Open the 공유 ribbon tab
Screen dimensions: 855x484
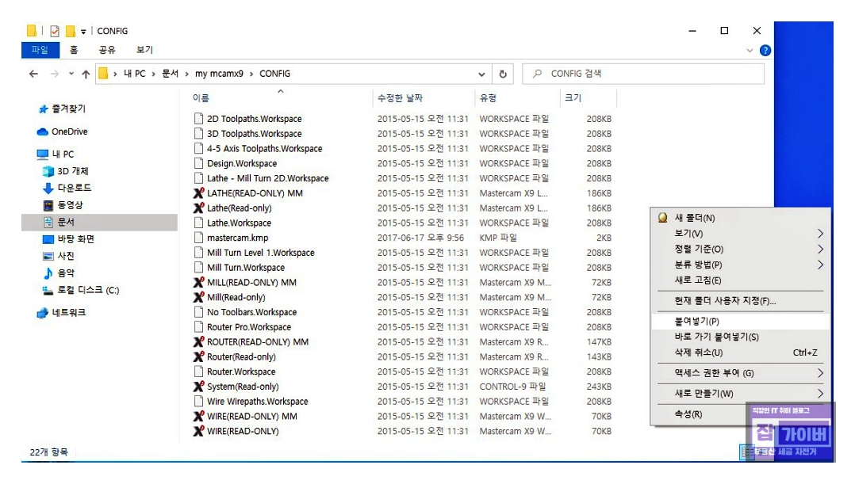click(x=107, y=50)
